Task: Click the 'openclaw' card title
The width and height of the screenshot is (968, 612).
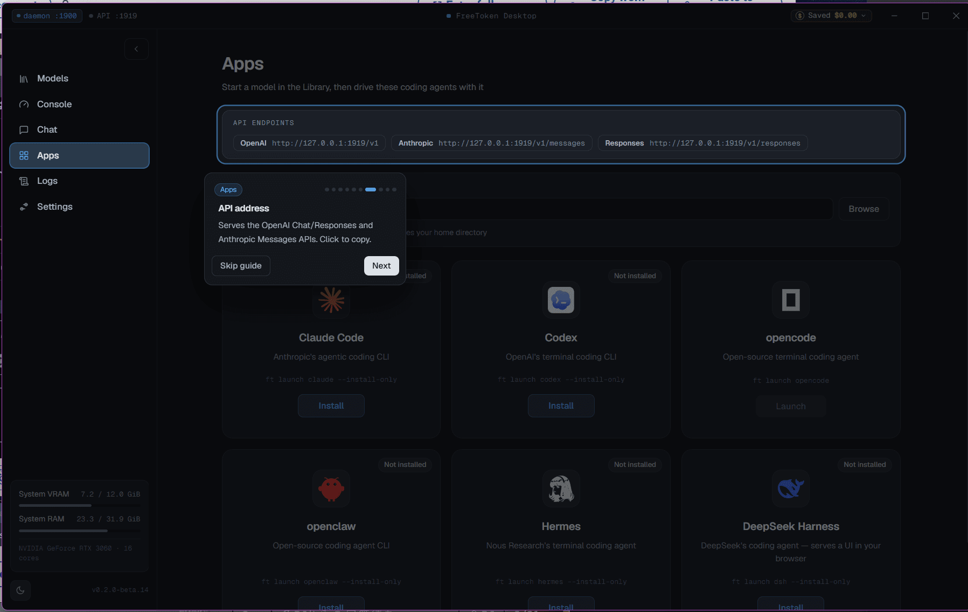Action: tap(331, 526)
